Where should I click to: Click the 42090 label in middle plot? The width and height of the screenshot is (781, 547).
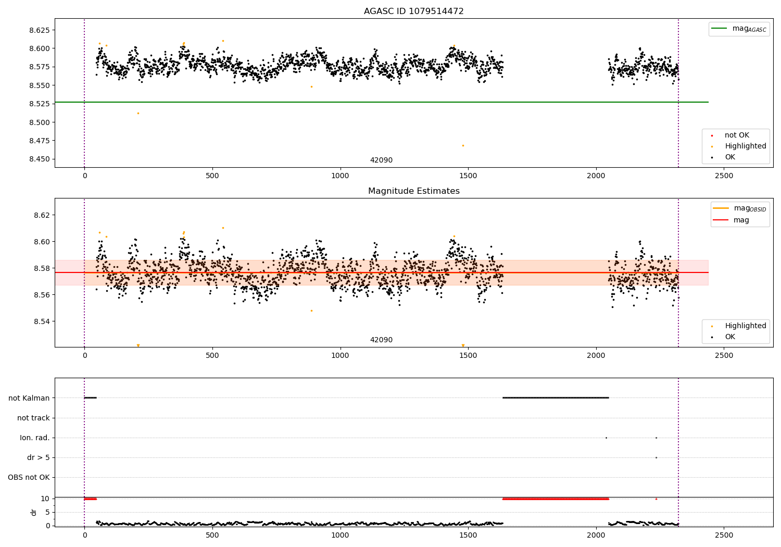click(x=381, y=340)
